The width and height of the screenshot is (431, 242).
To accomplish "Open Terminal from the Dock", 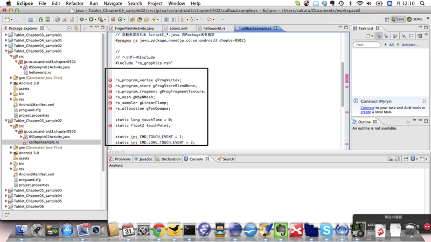I will click(190, 230).
